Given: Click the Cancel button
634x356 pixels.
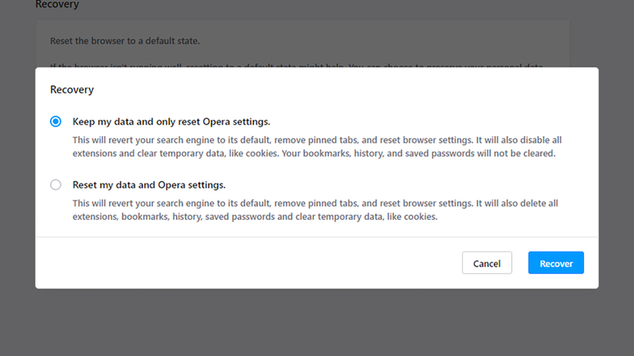Looking at the screenshot, I should point(487,263).
